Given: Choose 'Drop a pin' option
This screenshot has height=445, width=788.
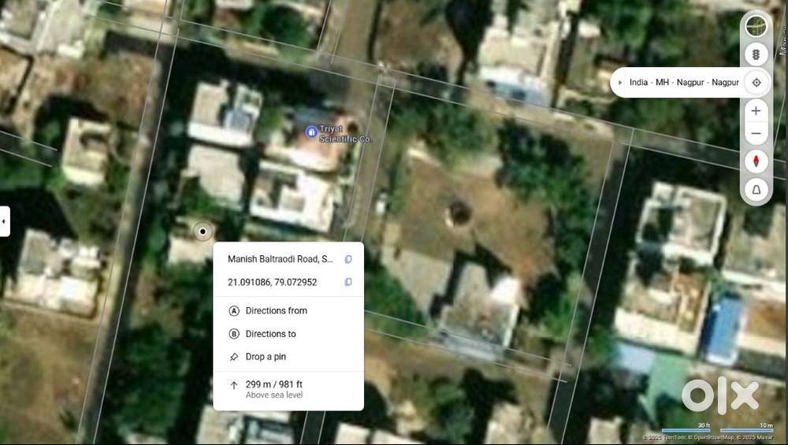Looking at the screenshot, I should (266, 357).
